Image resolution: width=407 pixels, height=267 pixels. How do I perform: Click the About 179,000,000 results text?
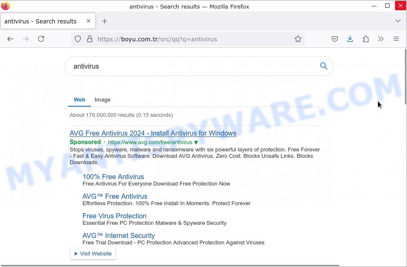(x=121, y=115)
